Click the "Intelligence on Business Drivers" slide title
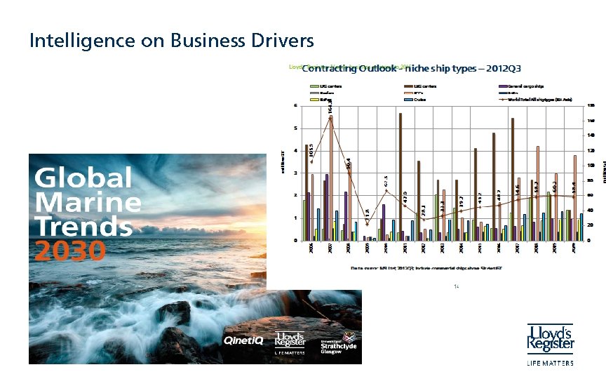606x379 pixels. click(172, 41)
